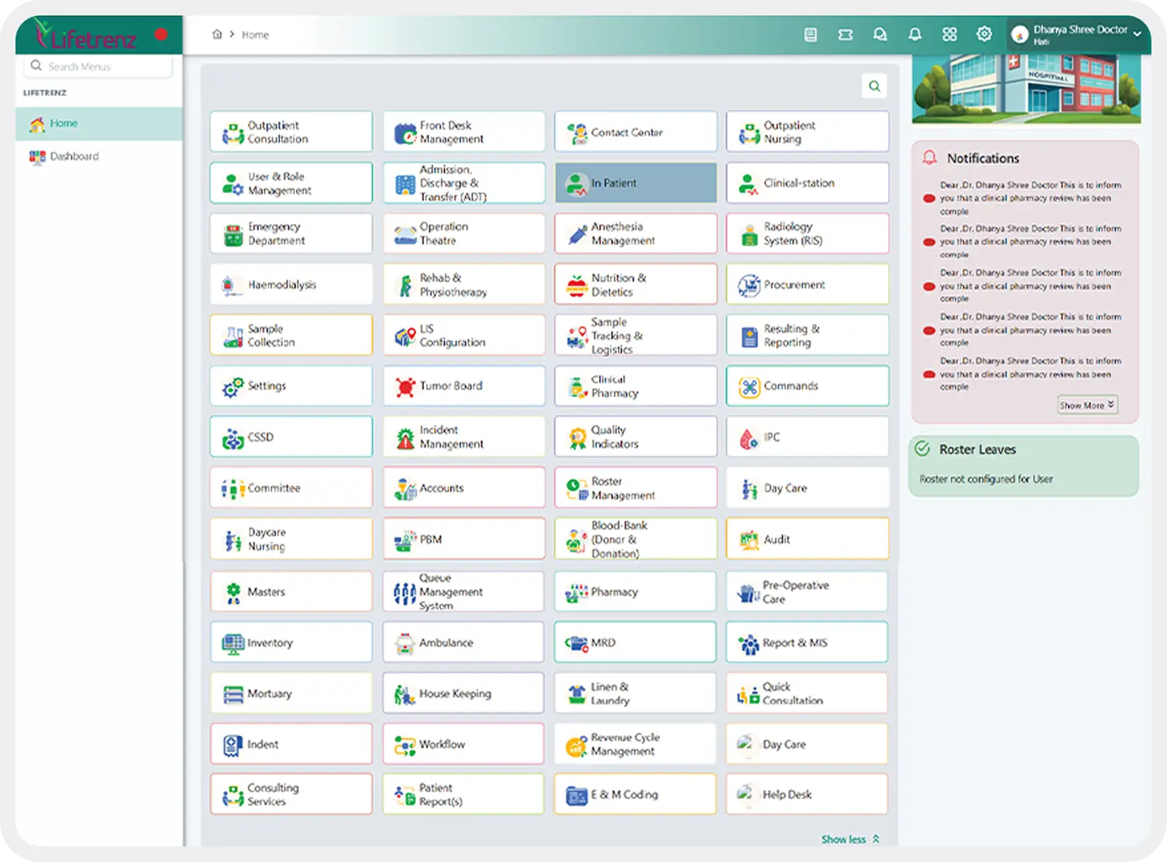Collapse module grid with Show less

pyautogui.click(x=850, y=840)
